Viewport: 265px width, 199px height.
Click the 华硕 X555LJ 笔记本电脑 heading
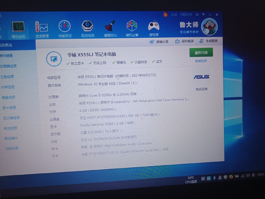(92, 55)
